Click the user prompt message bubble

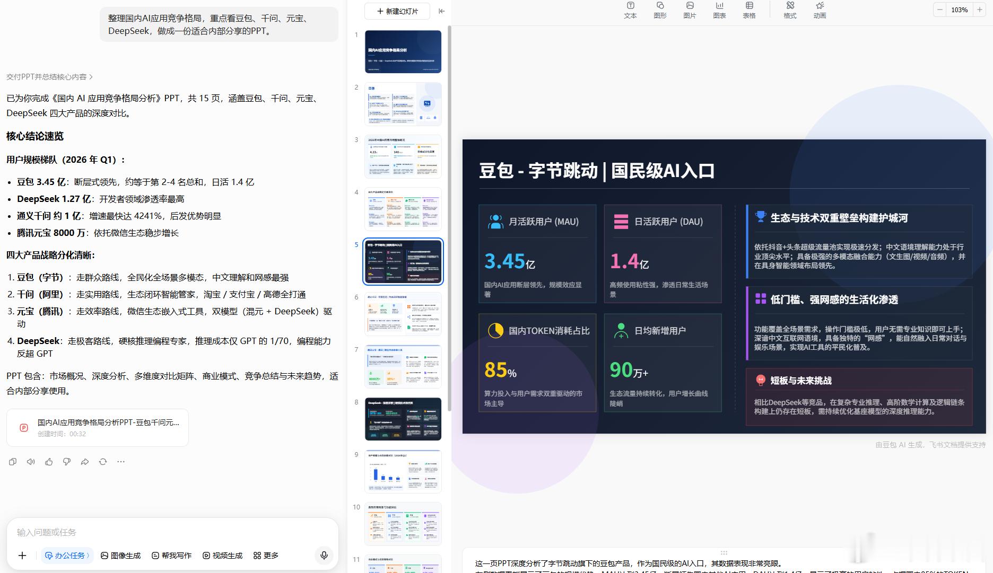219,24
